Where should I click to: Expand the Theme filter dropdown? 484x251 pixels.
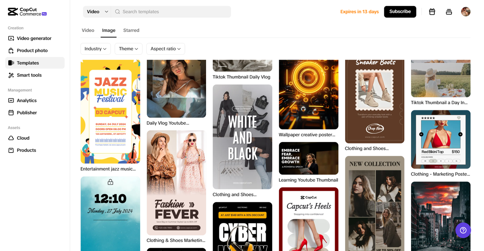pyautogui.click(x=129, y=49)
